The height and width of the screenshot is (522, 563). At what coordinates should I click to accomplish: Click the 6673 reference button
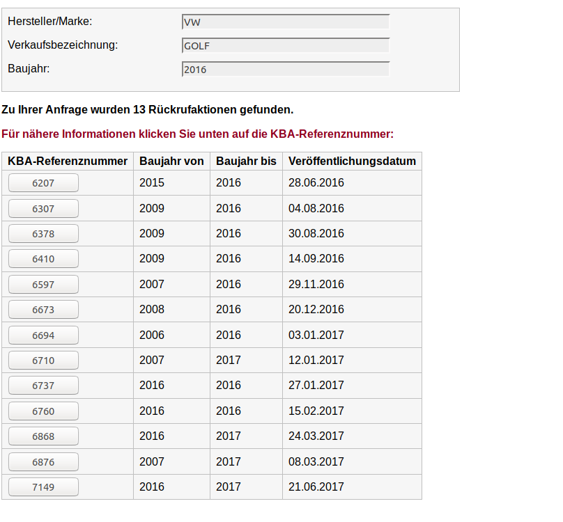pyautogui.click(x=43, y=310)
